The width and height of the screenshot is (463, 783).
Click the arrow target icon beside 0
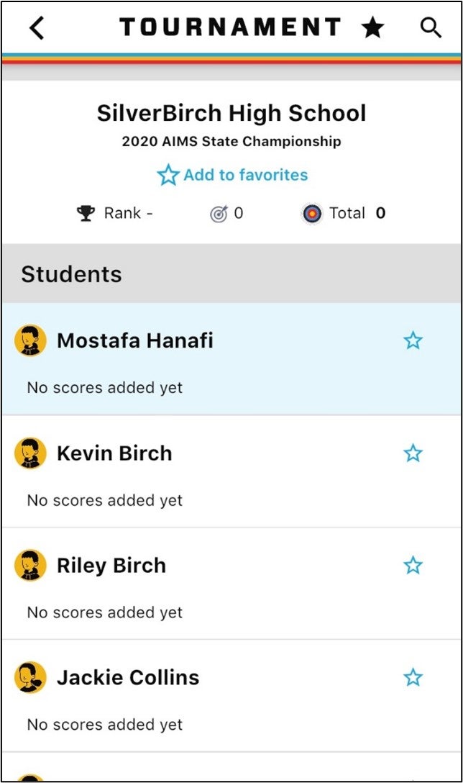[219, 214]
